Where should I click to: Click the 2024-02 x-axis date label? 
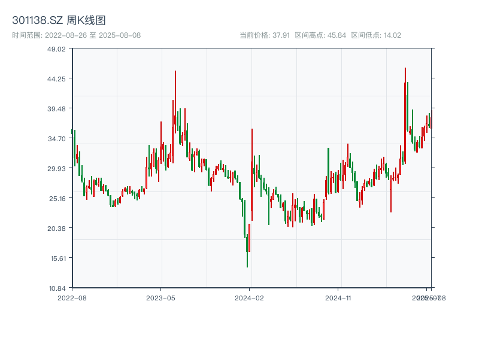(249, 297)
